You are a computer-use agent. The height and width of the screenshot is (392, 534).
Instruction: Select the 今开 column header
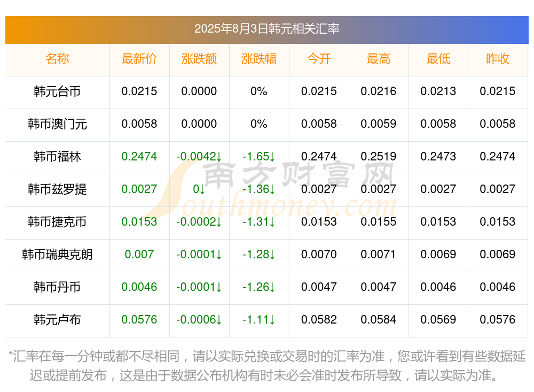319,59
